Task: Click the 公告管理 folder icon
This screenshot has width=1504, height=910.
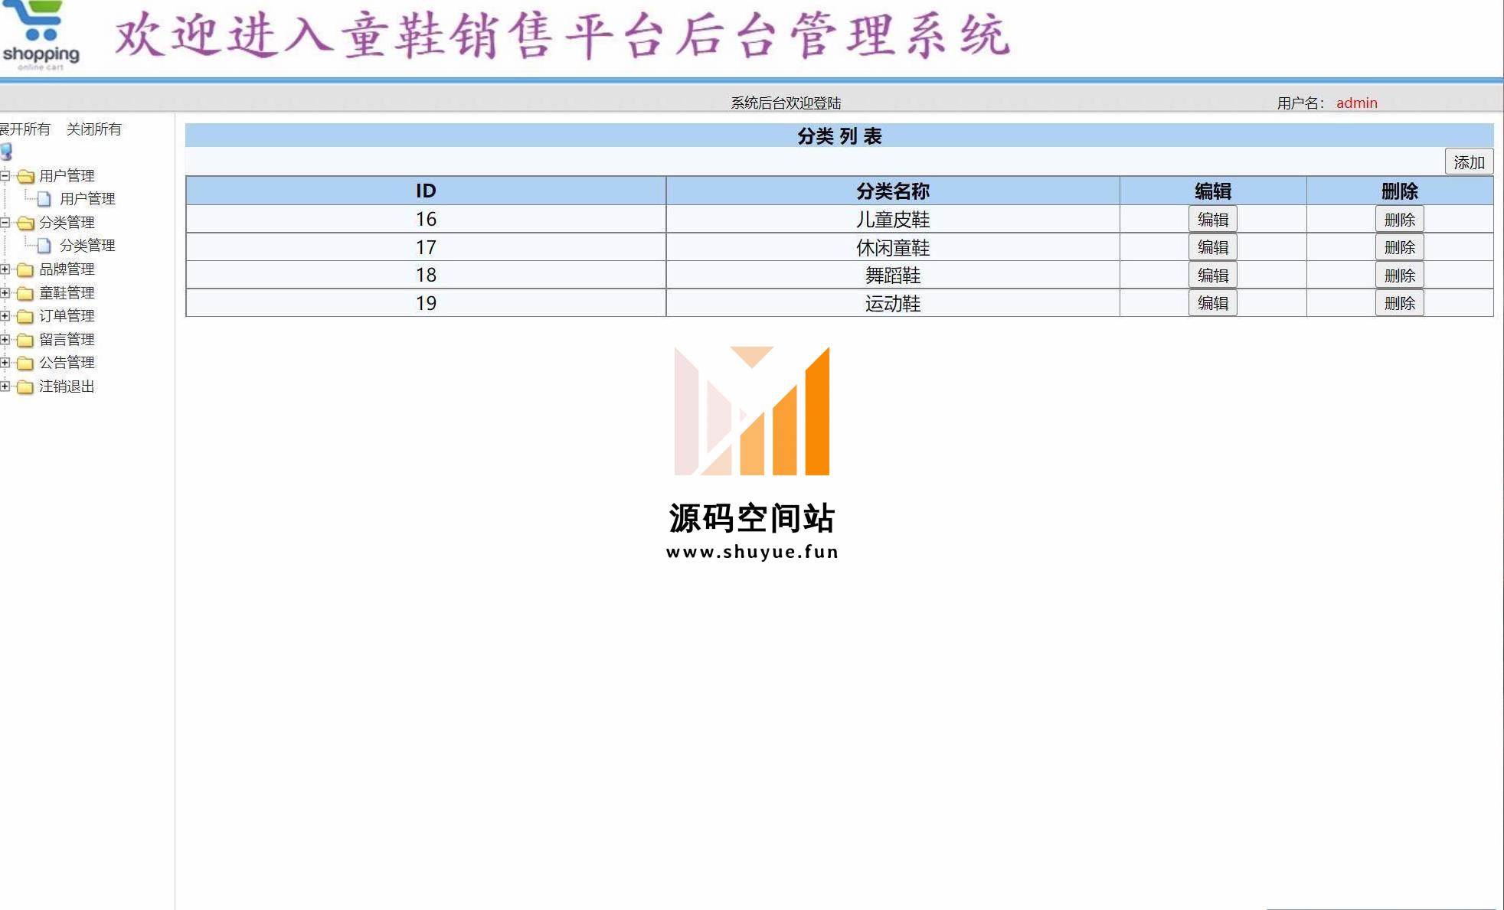Action: click(25, 363)
